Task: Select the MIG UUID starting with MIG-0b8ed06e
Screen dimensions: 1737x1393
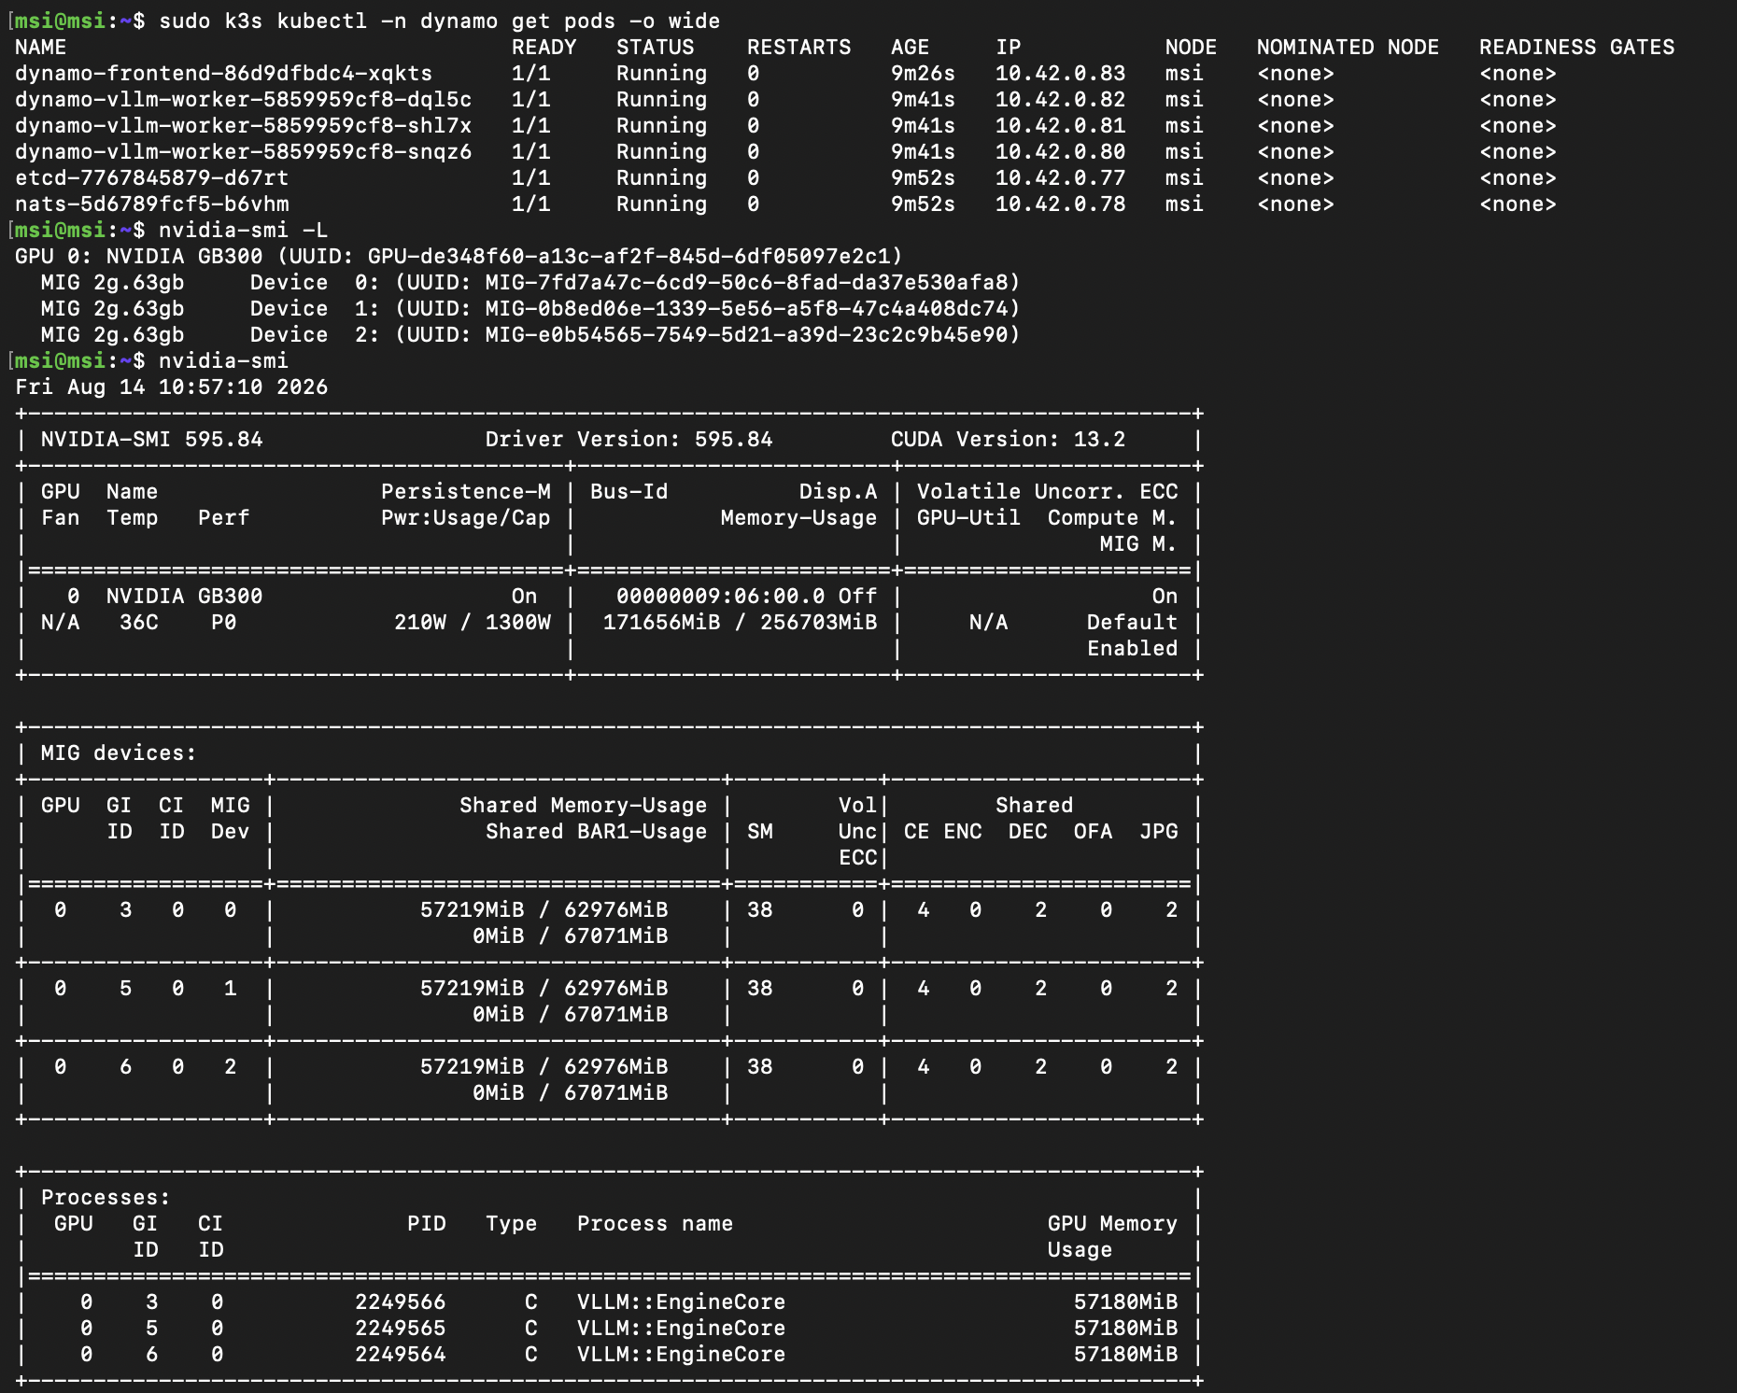Action: coord(747,308)
